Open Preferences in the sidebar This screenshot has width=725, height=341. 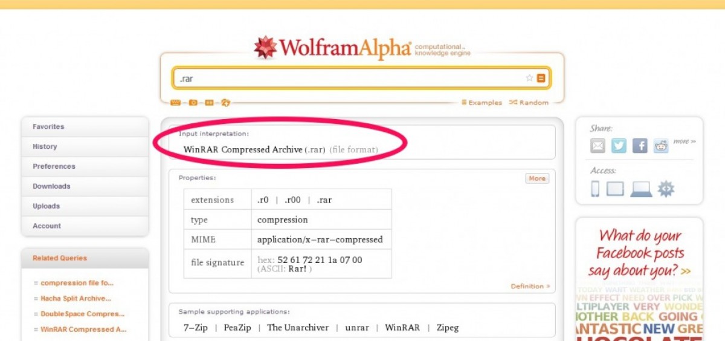(85, 166)
